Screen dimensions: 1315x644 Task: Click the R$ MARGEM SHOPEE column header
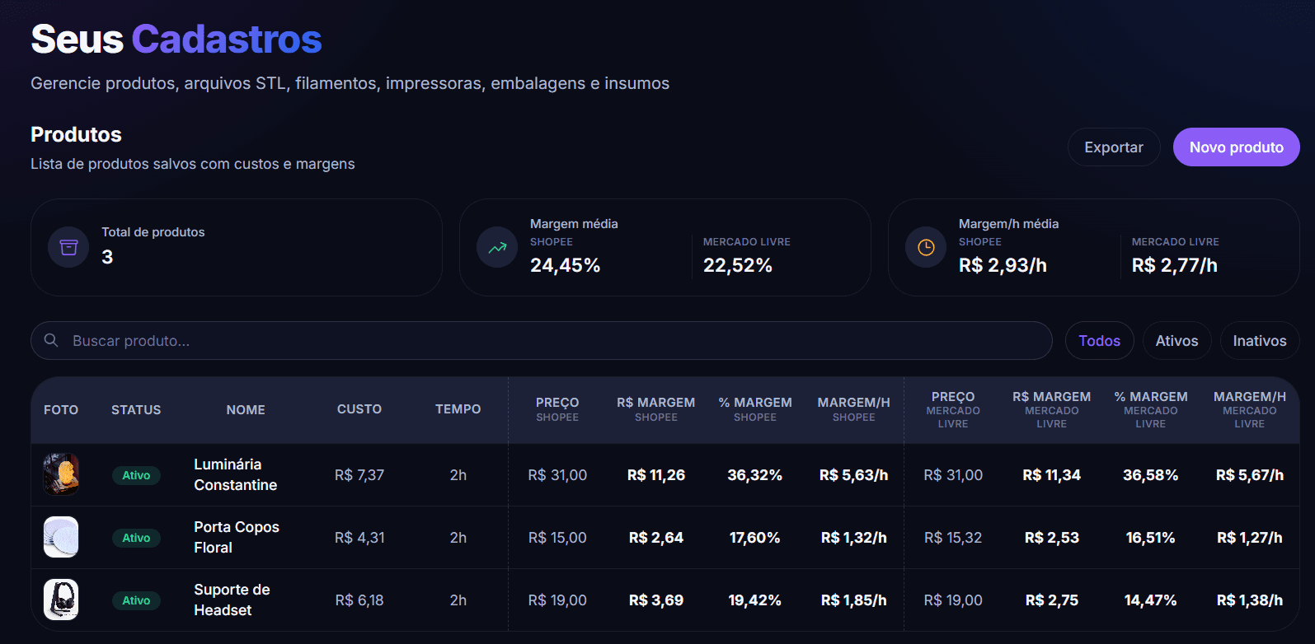tap(656, 409)
